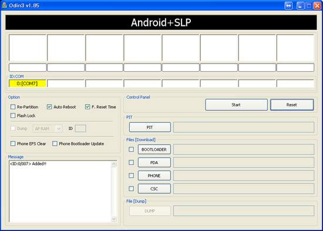Close the Odin3 window
This screenshot has width=323, height=231.
pyautogui.click(x=318, y=5)
